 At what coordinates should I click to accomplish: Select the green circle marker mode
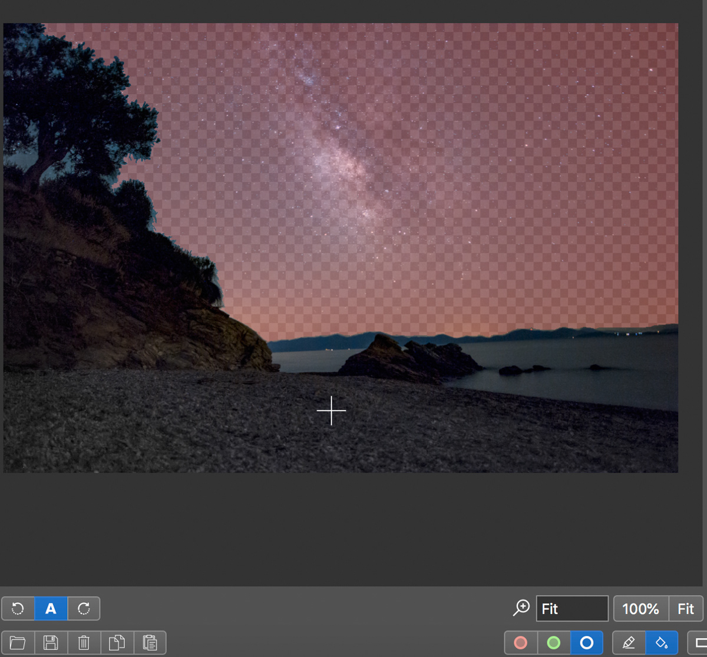pos(554,642)
